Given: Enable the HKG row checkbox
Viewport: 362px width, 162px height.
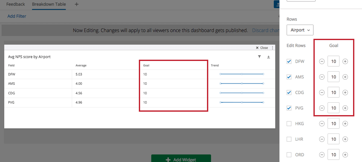Looking at the screenshot, I should click(x=289, y=124).
